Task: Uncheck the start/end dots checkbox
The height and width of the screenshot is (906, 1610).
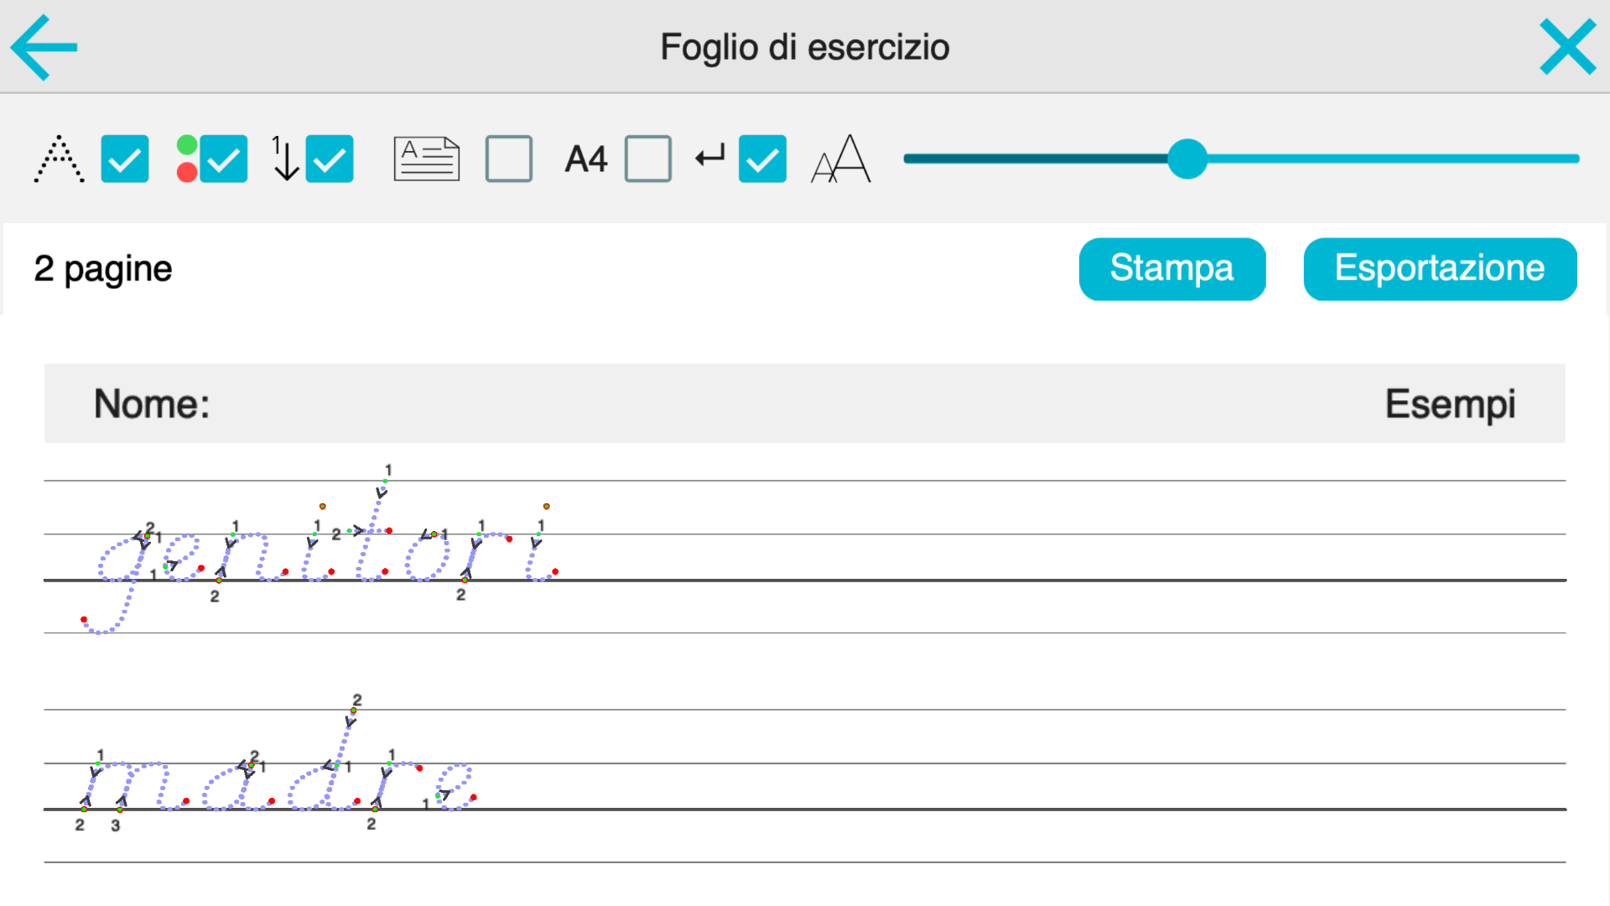Action: [224, 159]
